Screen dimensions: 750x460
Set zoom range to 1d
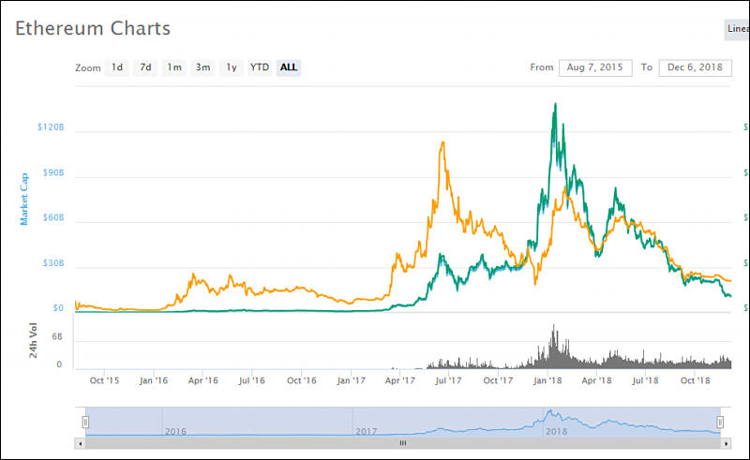click(117, 67)
